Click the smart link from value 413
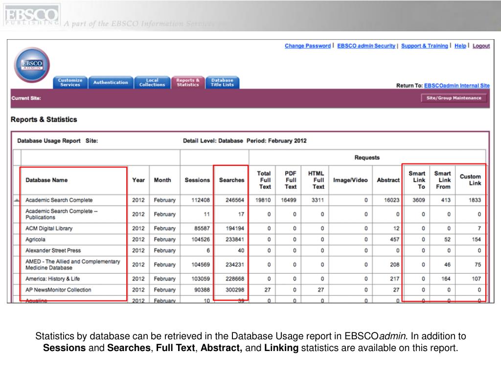The image size is (501, 376). (x=446, y=200)
